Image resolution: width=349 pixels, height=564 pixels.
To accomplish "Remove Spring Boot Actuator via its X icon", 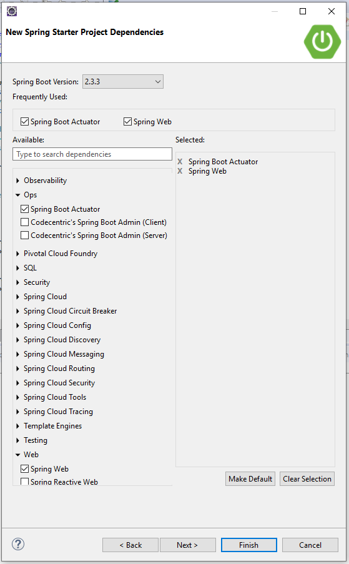I will 180,162.
